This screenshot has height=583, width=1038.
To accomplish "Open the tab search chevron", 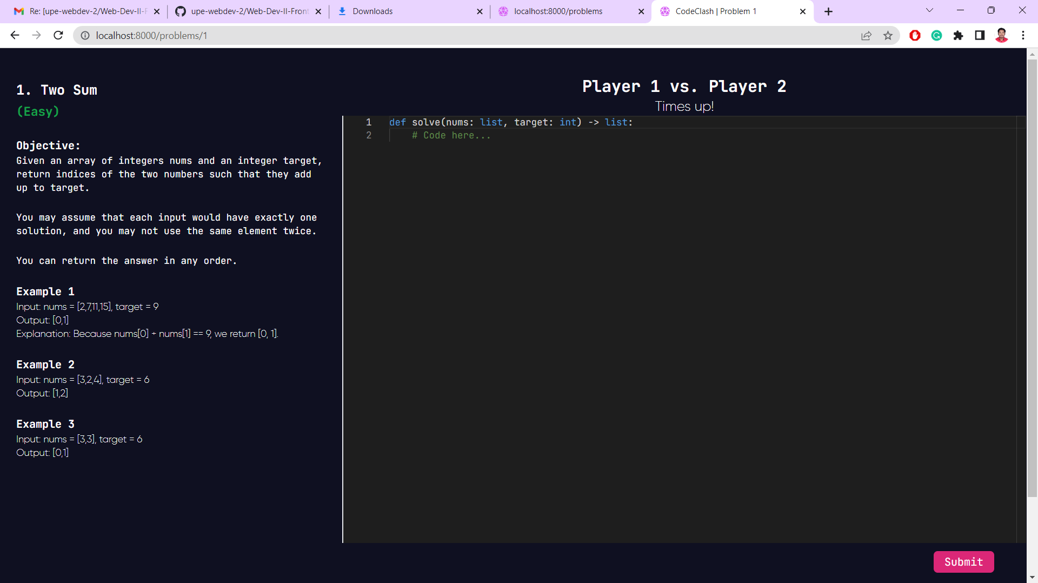I will [929, 10].
